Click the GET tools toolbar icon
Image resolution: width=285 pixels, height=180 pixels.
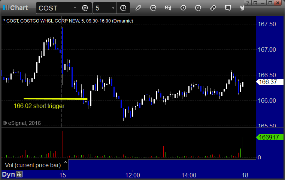(168, 8)
